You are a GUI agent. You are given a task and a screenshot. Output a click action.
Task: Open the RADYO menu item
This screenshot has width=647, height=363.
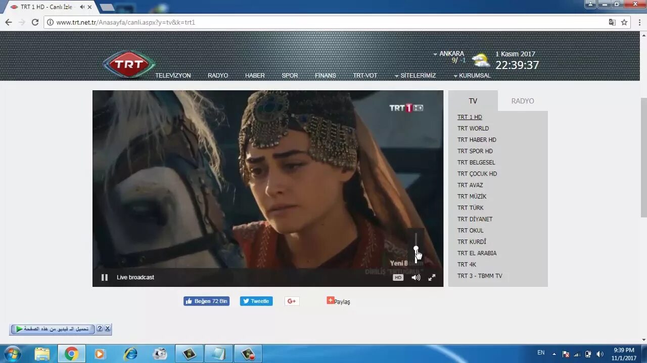tap(218, 76)
